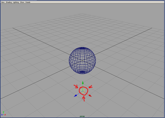Click the top pole of the wireframe sphere
Viewport: 165px width, 118px height.
pyautogui.click(x=82, y=48)
